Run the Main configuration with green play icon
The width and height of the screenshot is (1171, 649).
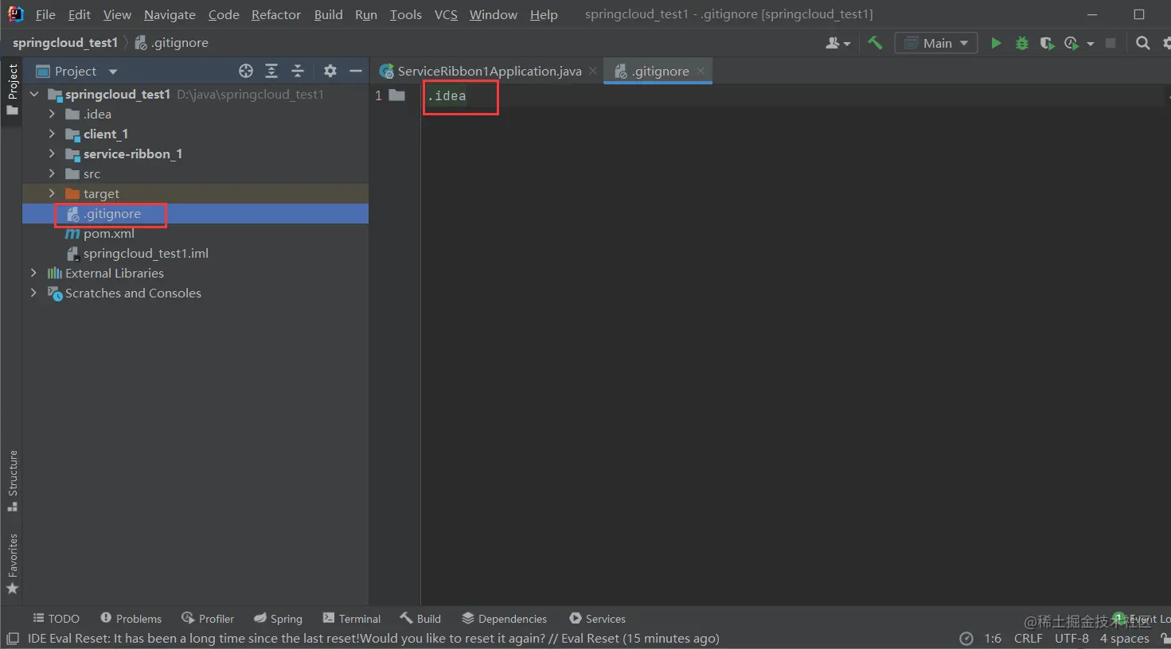click(996, 43)
